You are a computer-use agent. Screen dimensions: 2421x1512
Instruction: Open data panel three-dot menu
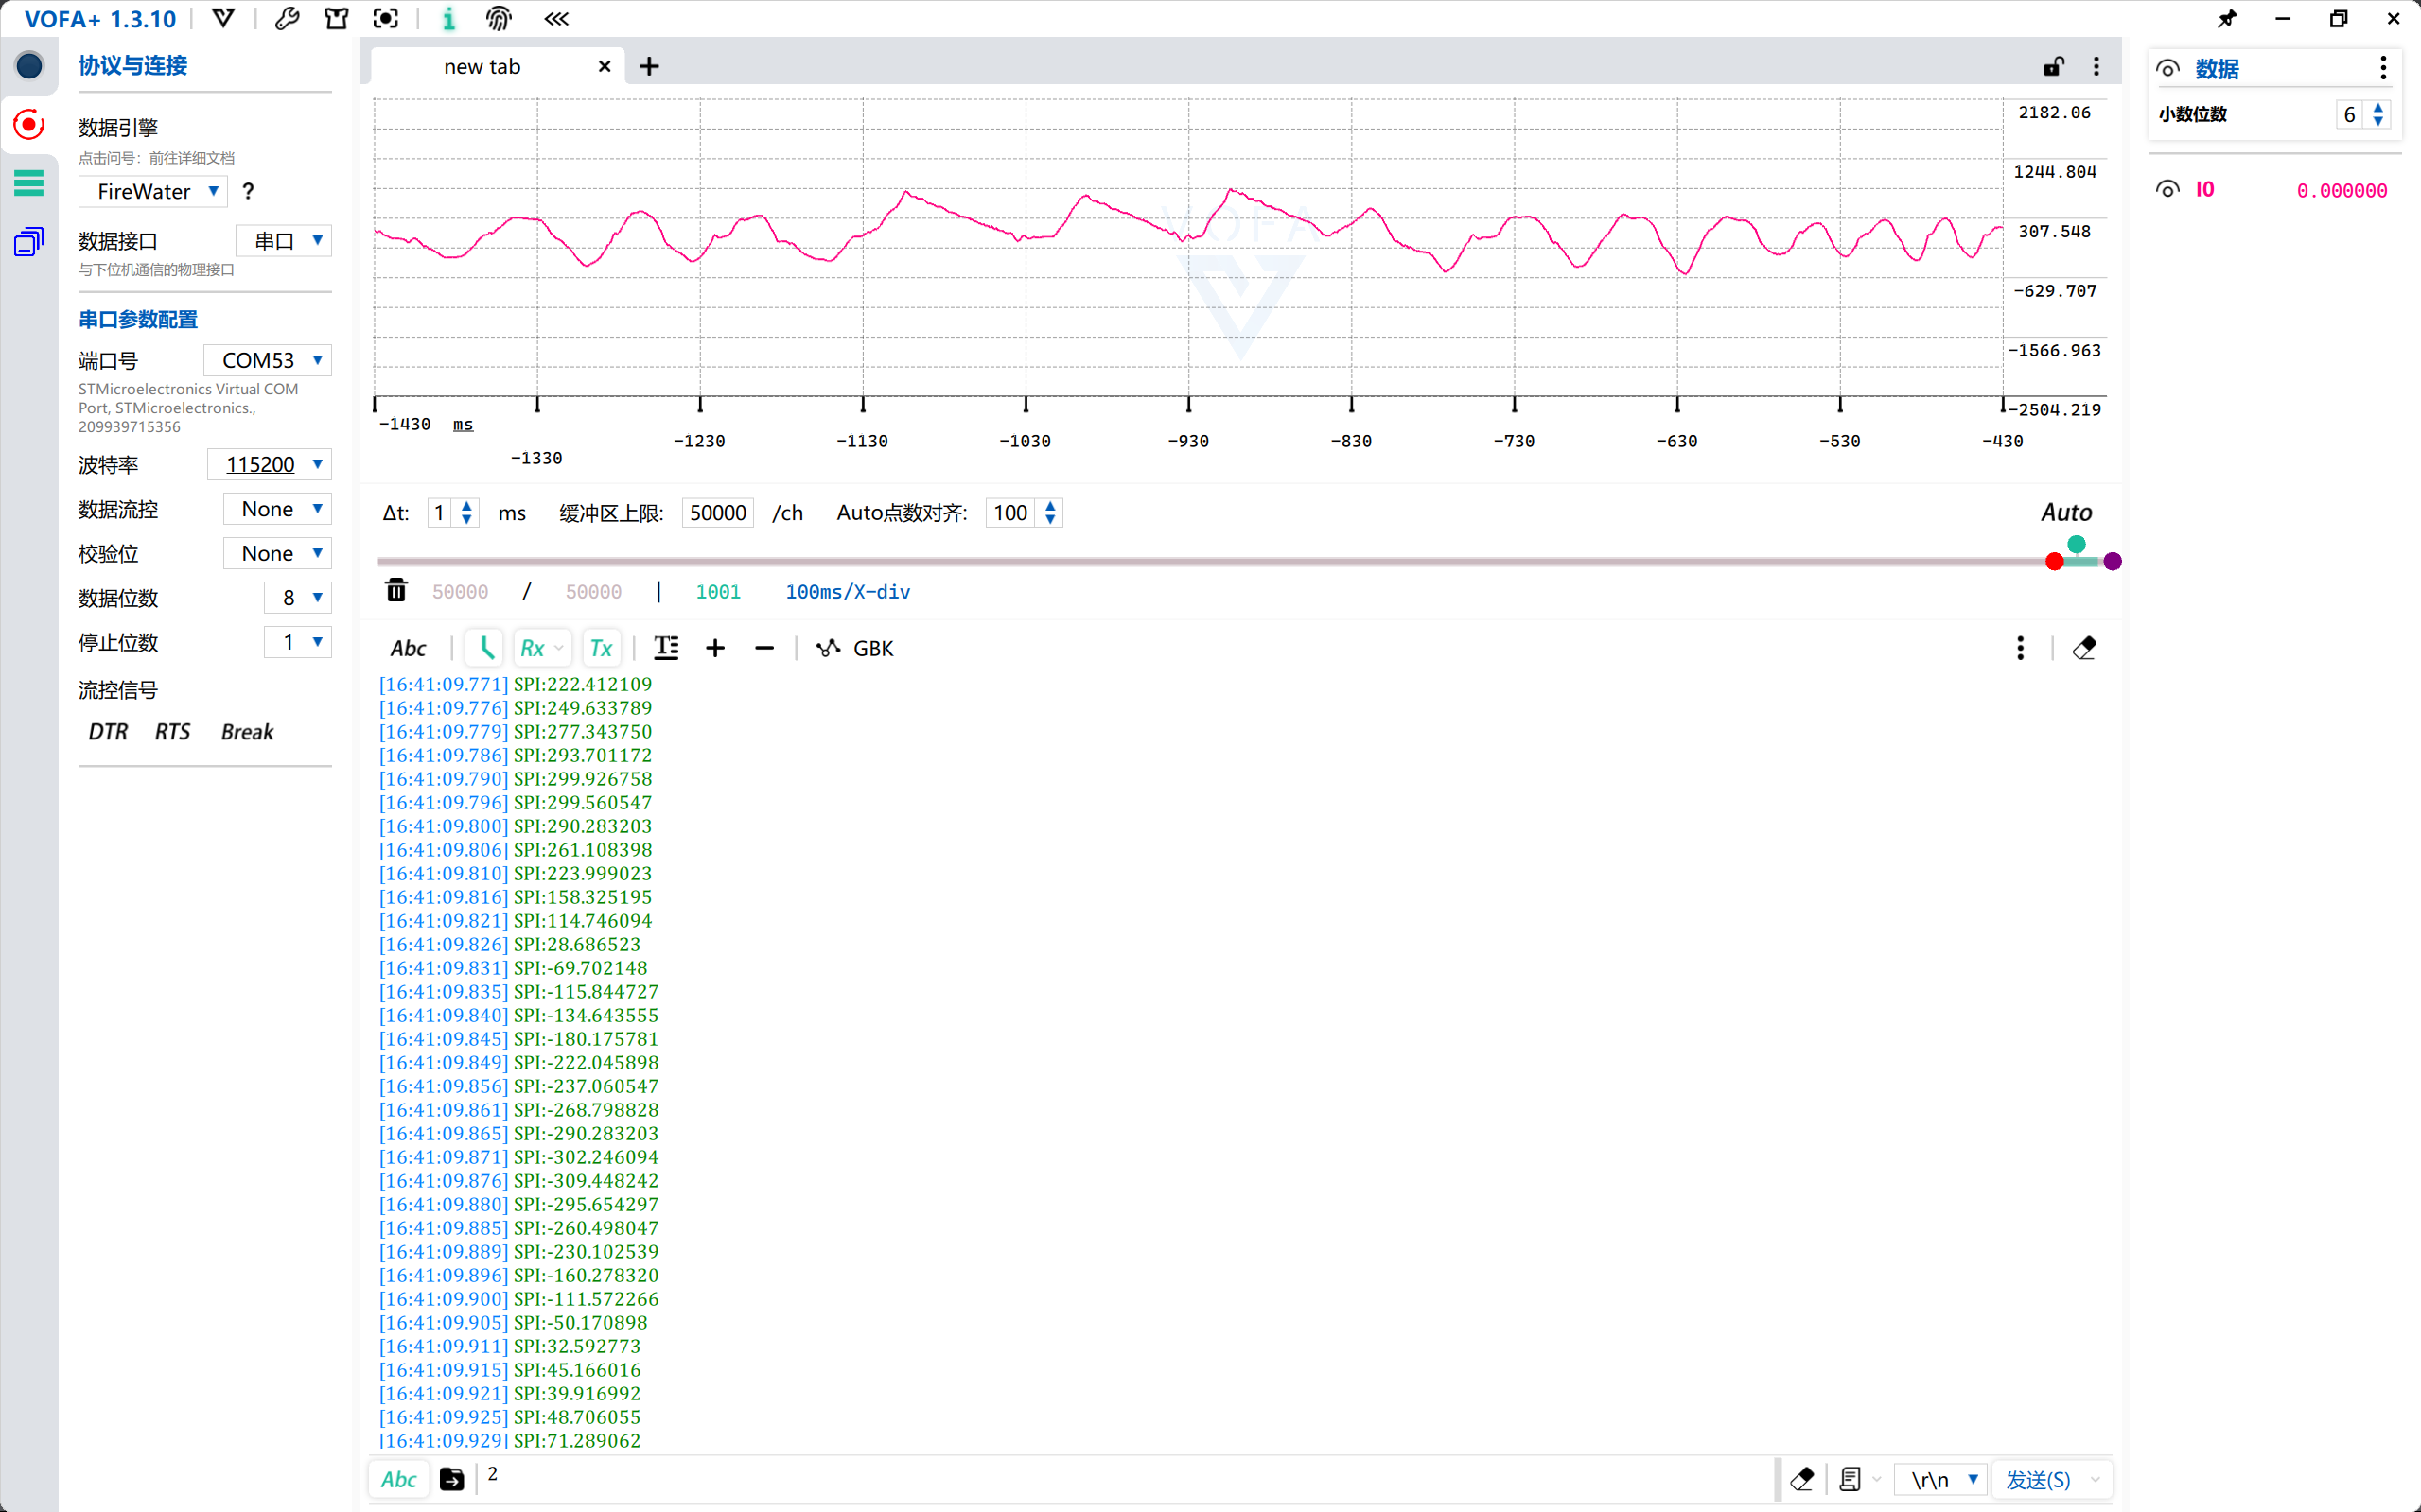[x=2383, y=67]
